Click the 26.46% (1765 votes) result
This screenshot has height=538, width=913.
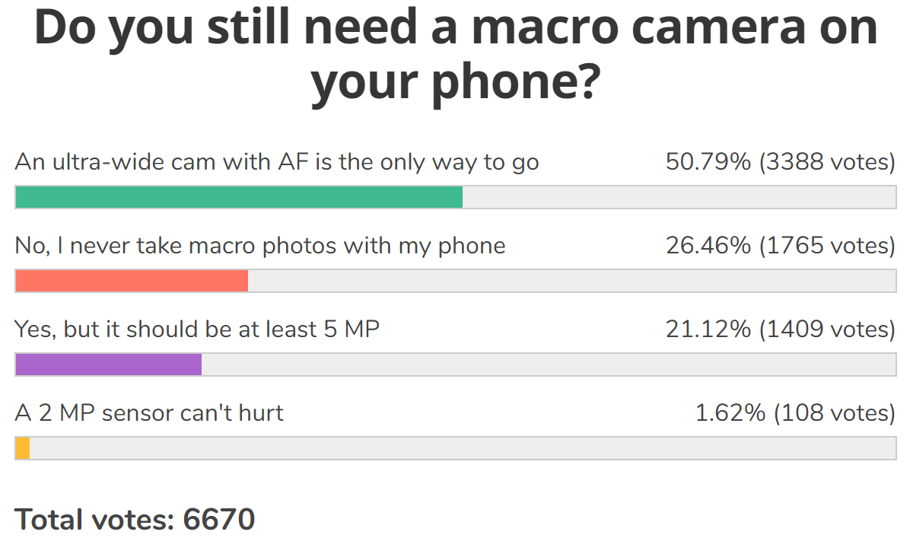click(x=781, y=246)
